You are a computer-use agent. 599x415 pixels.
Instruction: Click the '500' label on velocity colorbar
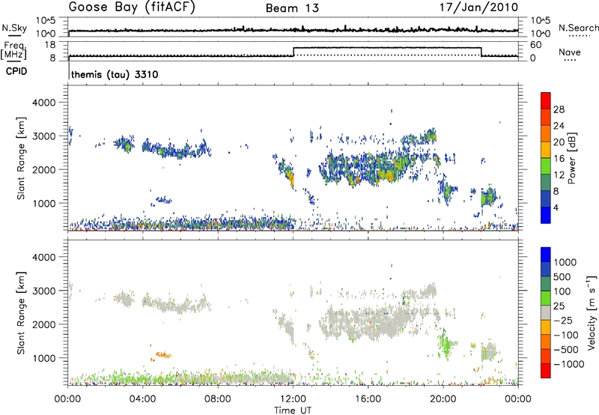coord(562,277)
